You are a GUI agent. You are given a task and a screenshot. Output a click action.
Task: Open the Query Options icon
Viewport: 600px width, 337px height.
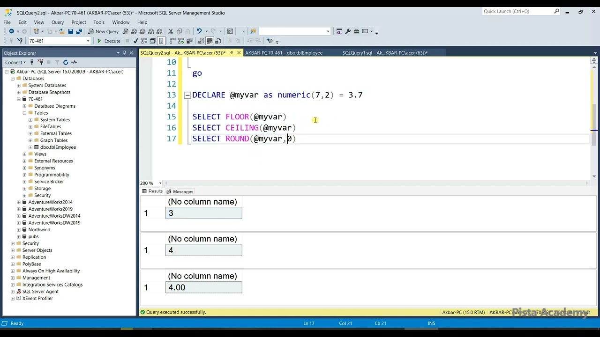pyautogui.click(x=152, y=41)
